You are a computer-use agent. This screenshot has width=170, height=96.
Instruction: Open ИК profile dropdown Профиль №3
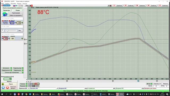coord(129,88)
